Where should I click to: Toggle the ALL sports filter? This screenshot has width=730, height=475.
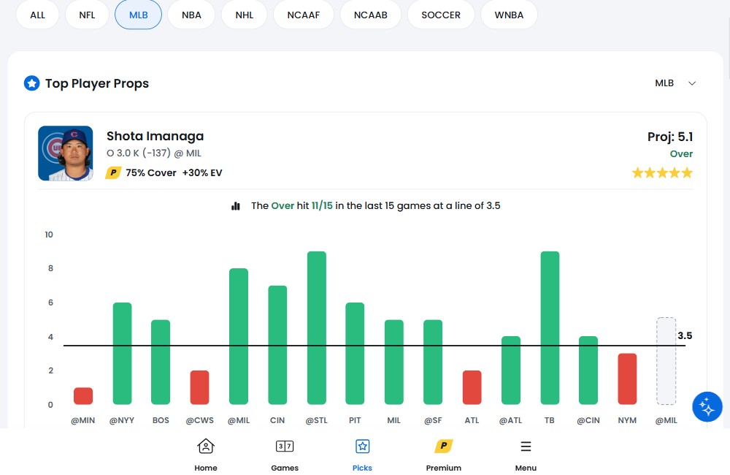click(37, 15)
